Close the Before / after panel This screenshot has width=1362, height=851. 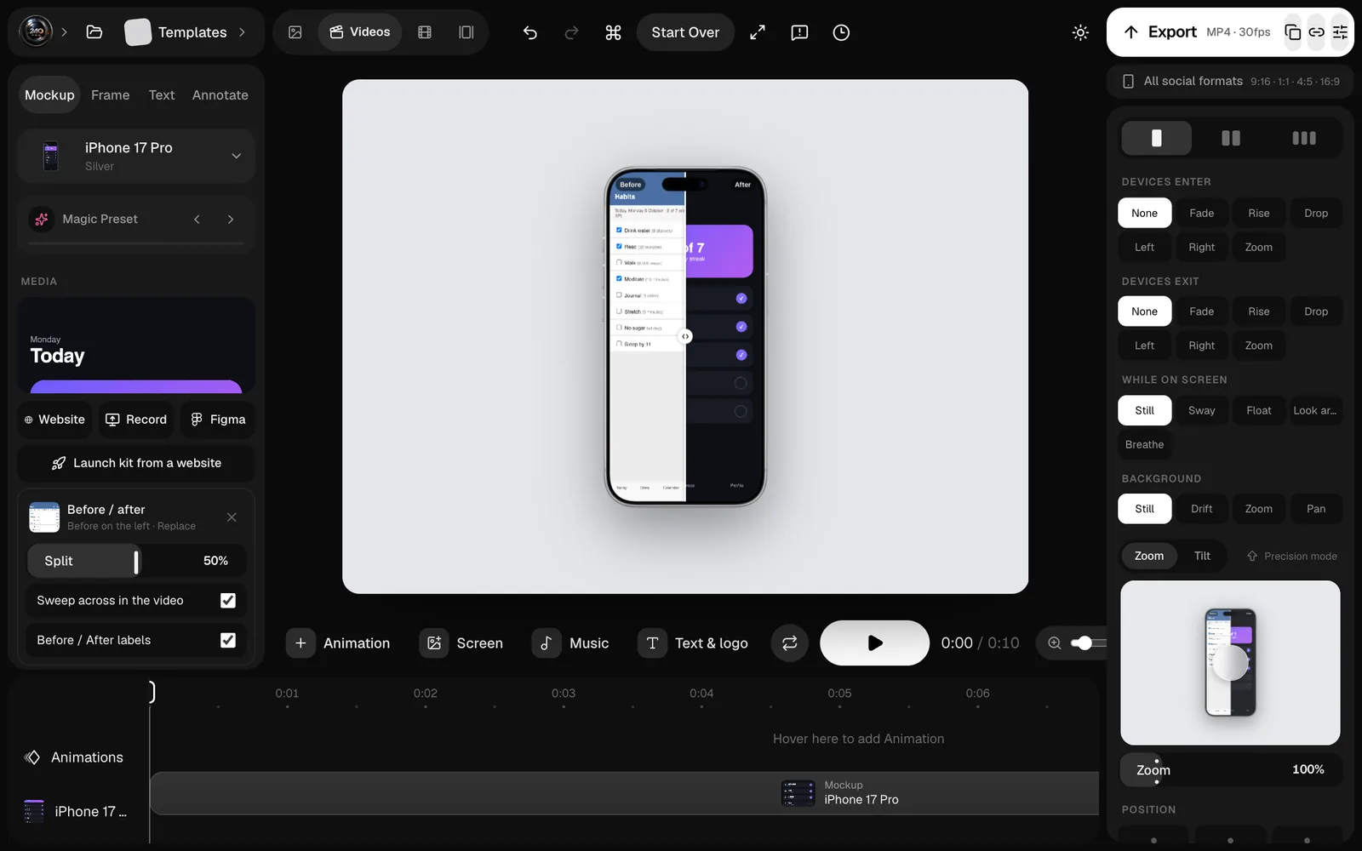click(232, 517)
